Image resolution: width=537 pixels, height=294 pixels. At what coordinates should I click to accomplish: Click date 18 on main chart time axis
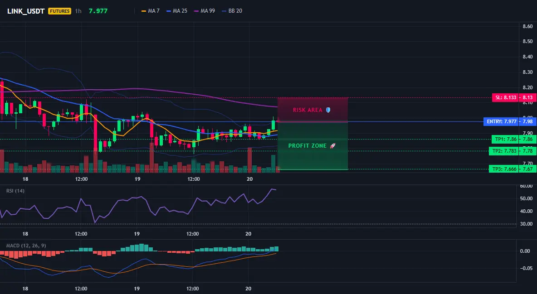[x=25, y=179]
